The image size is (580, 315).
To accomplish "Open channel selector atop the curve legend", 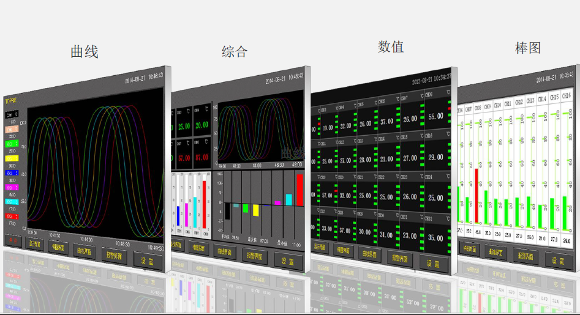I will pos(12,114).
